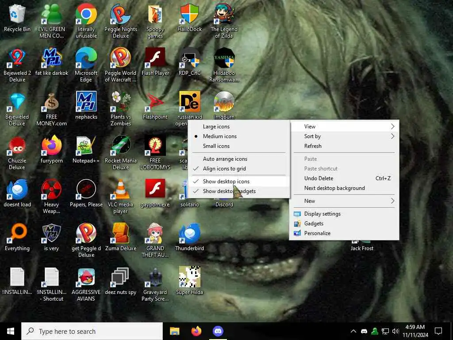Viewport: 453px width, 340px height.
Task: Open the notification center icon
Action: (438, 331)
